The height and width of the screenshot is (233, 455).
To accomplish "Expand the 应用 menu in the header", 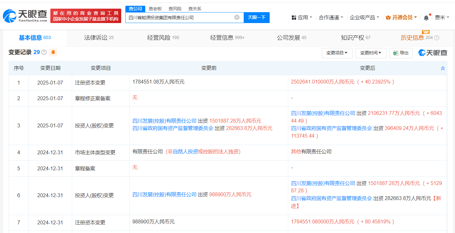I will pyautogui.click(x=302, y=17).
